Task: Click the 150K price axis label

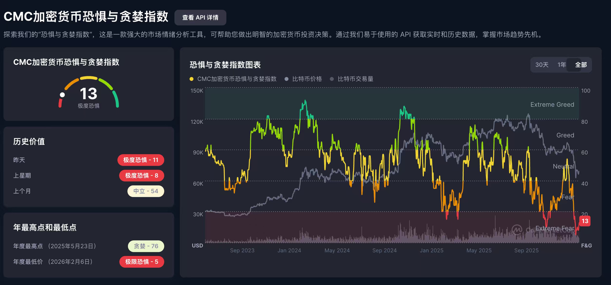Action: click(197, 91)
